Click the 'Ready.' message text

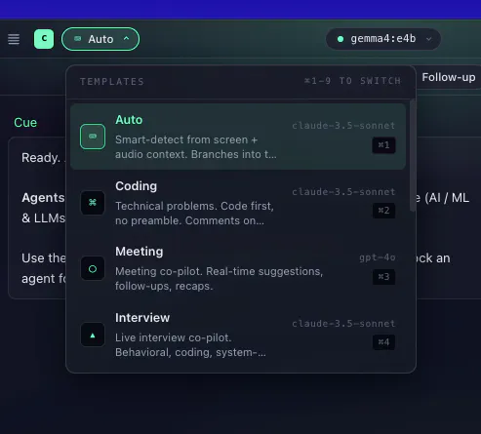coord(41,158)
